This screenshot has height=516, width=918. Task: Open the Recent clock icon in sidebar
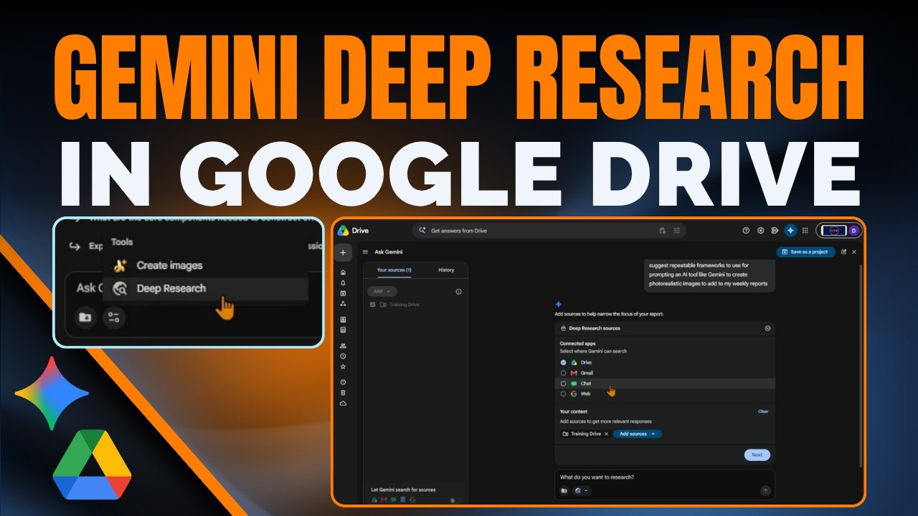[x=343, y=356]
